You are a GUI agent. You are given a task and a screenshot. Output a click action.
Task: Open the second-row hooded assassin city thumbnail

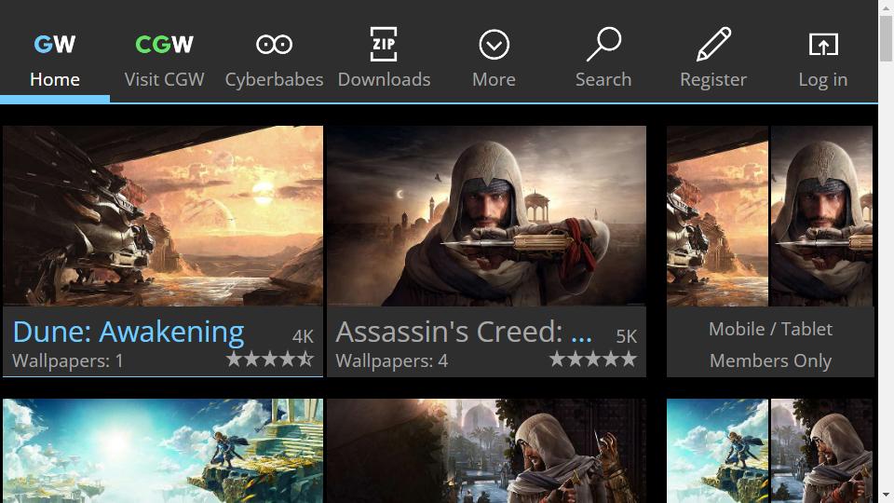tap(486, 451)
